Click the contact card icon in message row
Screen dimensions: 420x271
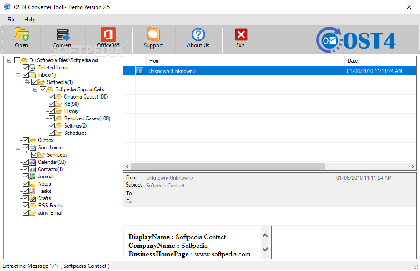point(139,71)
